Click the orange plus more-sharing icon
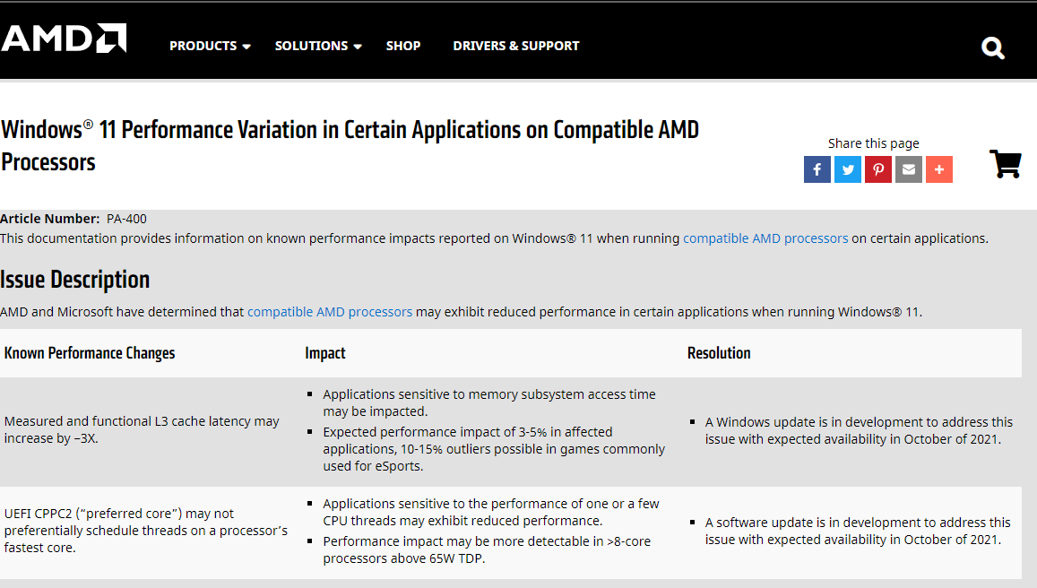The image size is (1037, 588). (939, 169)
